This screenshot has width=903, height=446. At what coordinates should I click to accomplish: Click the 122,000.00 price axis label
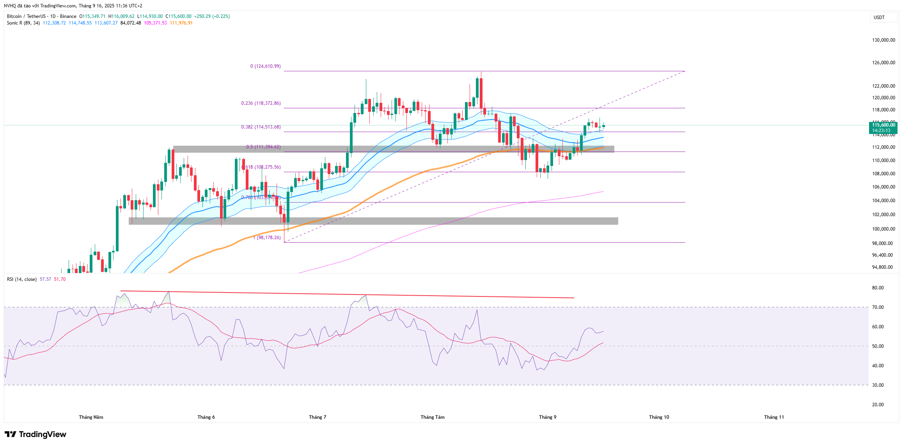tap(883, 86)
